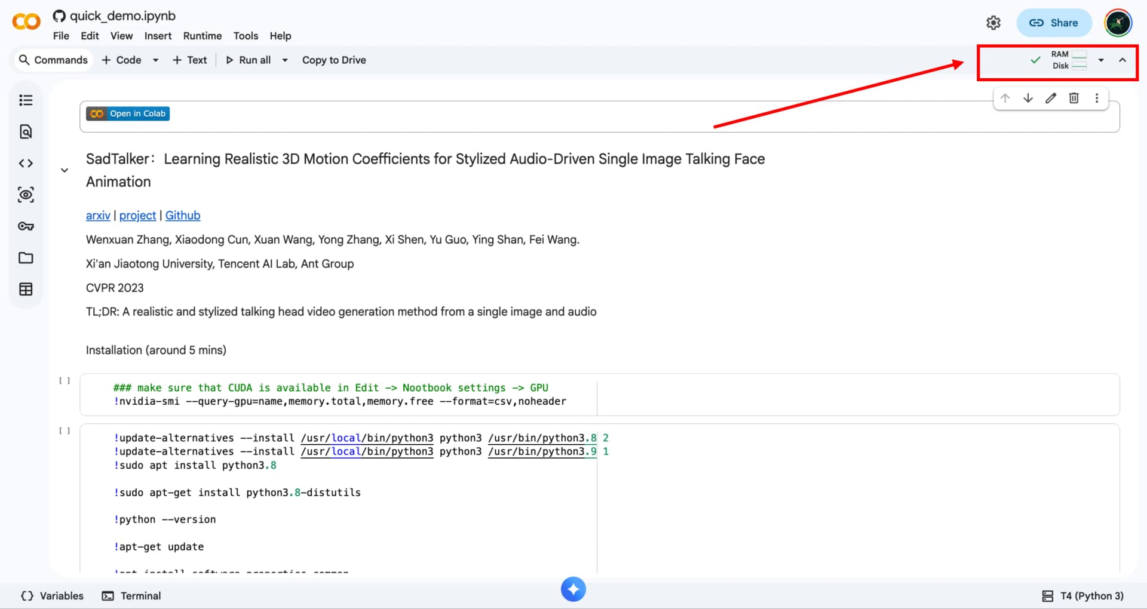Open the find and replace sidebar icon

click(26, 132)
